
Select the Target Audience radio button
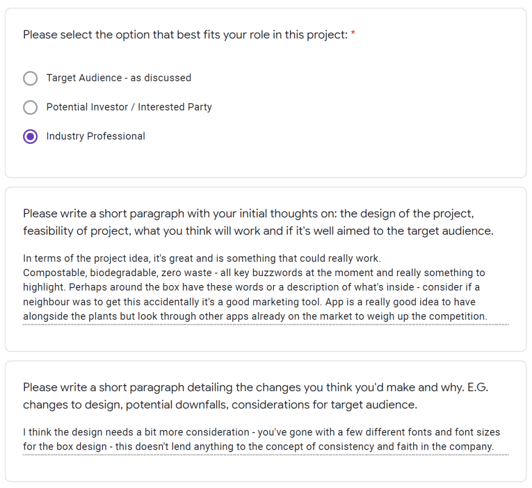[x=31, y=78]
